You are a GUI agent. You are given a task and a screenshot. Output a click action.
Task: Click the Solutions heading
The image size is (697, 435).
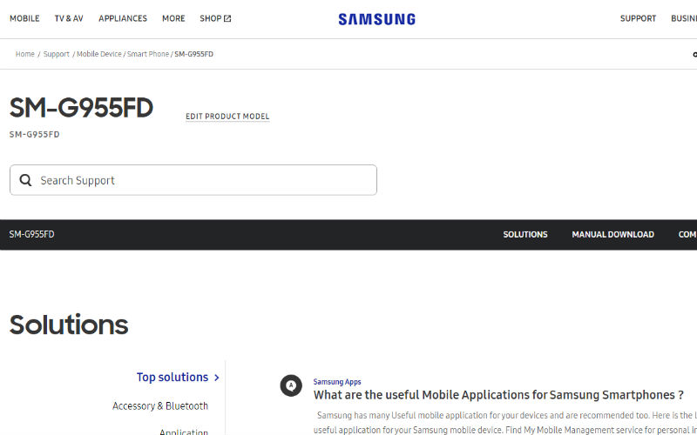click(x=69, y=325)
